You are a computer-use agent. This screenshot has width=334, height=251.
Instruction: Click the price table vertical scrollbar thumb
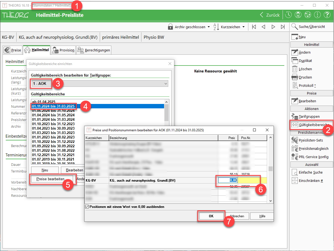tap(271, 169)
